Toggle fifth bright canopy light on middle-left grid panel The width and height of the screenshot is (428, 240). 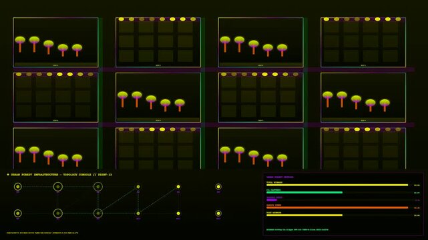[x=59, y=74]
